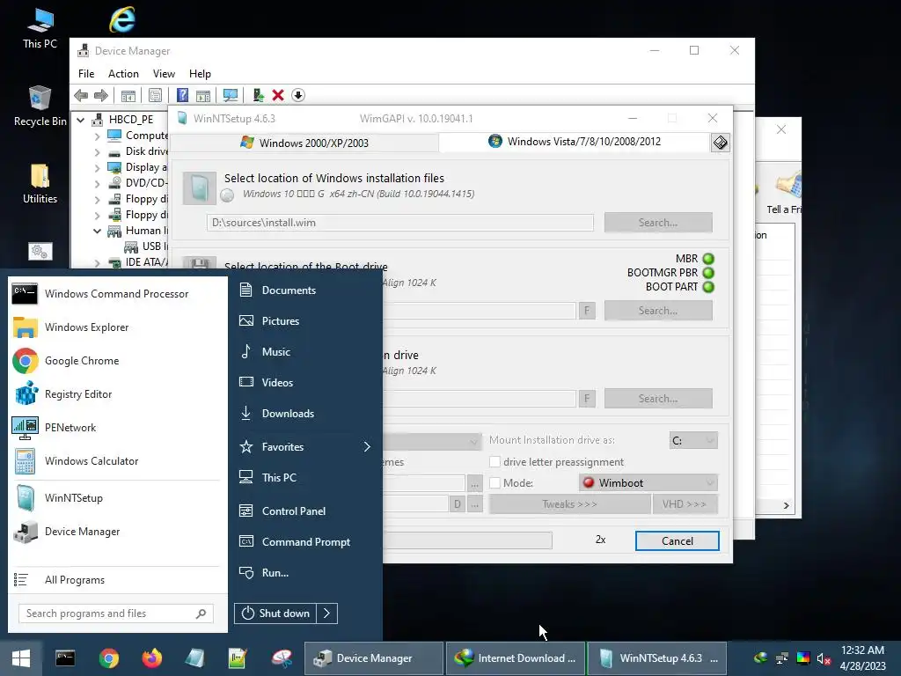
Task: Collapse the HBCD_PE root node
Action: click(81, 120)
